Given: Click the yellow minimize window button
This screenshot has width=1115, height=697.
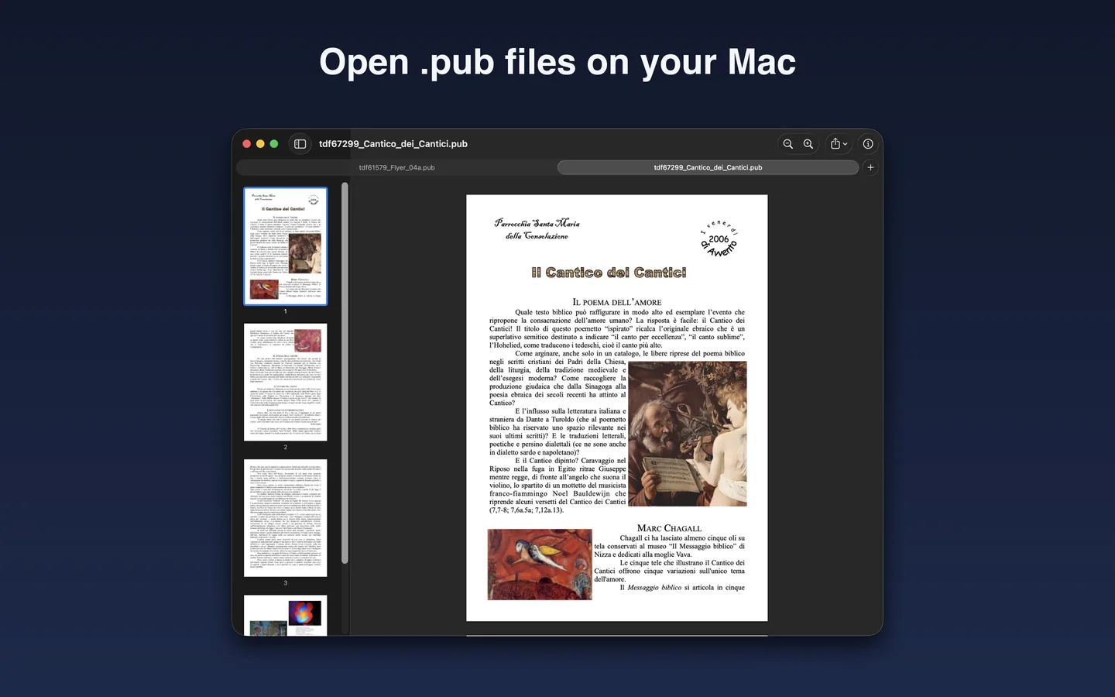Looking at the screenshot, I should coord(260,144).
